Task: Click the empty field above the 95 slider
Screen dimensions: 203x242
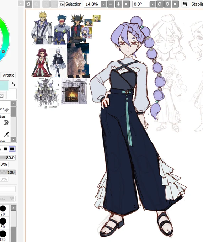Action: click(7, 189)
